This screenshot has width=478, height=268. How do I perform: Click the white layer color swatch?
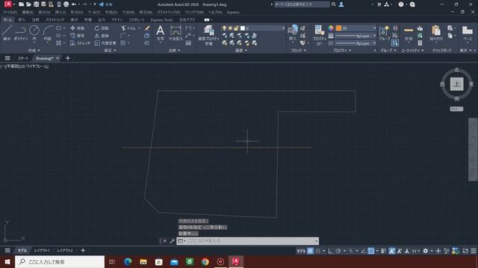tap(243, 28)
